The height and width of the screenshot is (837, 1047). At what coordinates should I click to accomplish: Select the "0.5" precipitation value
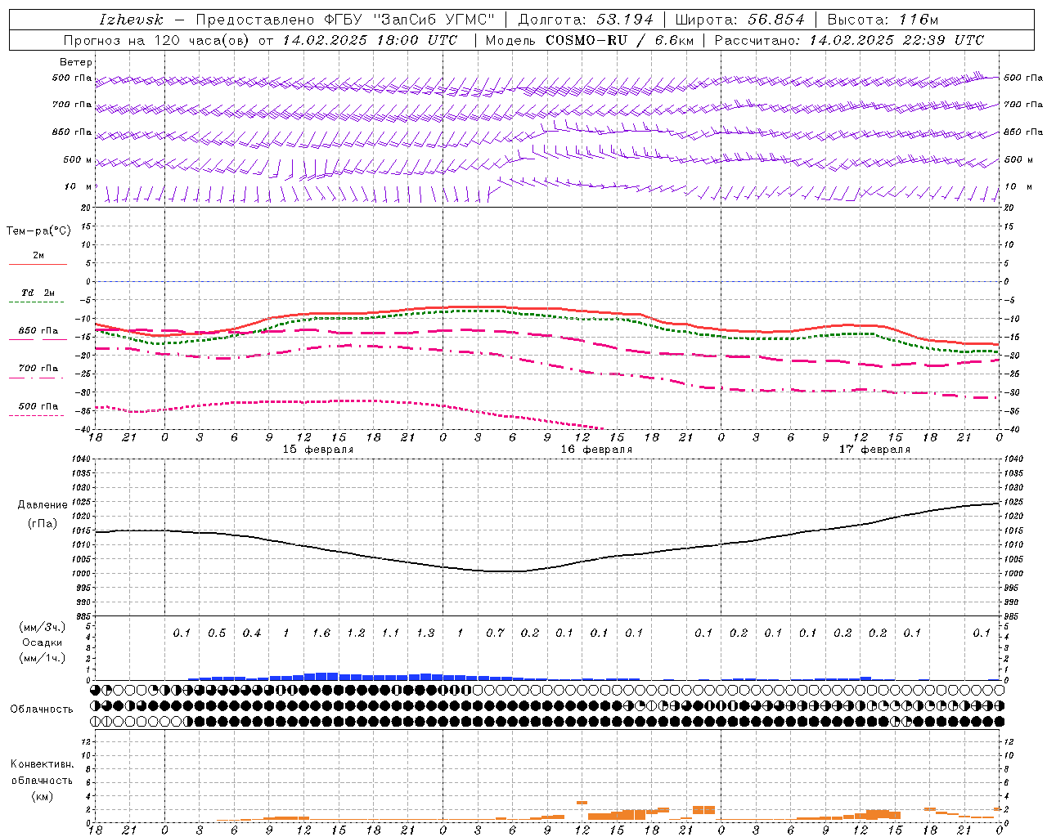click(x=217, y=633)
